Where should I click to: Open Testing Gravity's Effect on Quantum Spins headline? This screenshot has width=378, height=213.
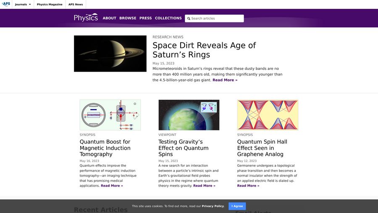coord(183,148)
